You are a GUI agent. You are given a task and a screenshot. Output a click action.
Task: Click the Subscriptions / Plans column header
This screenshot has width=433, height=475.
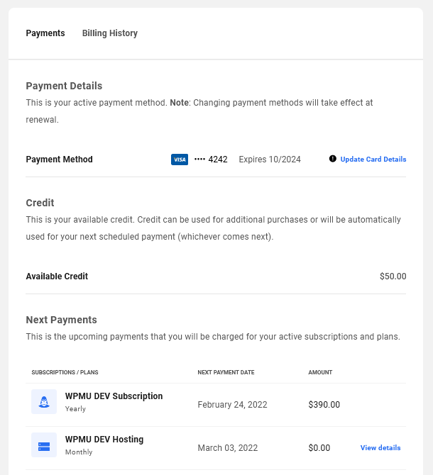pos(65,372)
